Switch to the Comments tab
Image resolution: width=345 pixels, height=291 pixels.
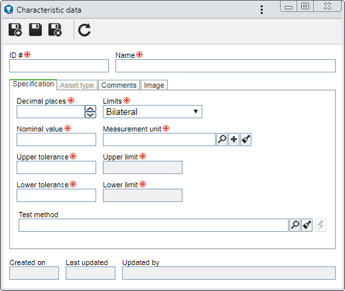(119, 85)
